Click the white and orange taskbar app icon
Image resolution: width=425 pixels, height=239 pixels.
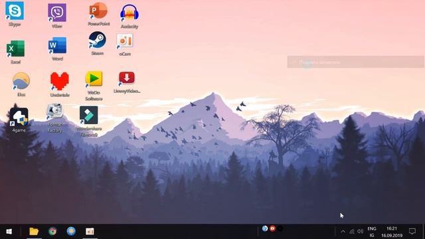coord(90,232)
